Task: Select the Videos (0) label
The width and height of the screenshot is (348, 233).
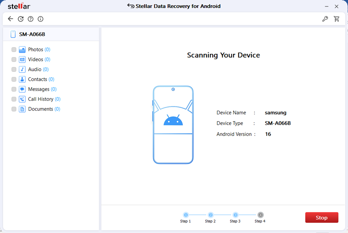Action: tap(39, 59)
